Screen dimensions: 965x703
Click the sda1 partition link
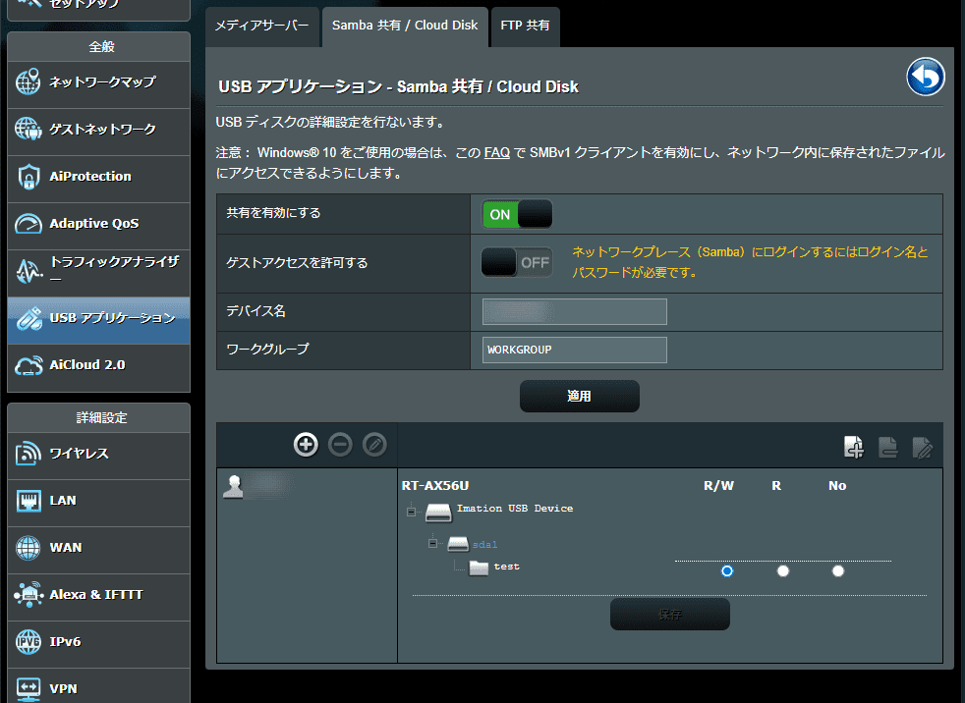point(485,544)
